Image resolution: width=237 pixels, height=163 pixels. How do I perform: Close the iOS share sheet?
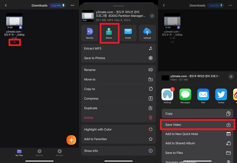click(231, 77)
